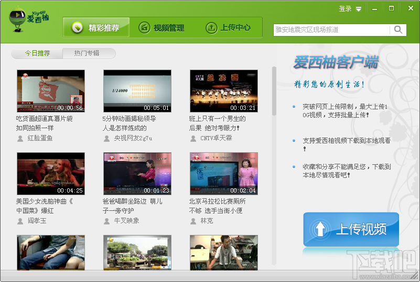Click user avatar icon beside CNTV卓天霖

(193, 139)
